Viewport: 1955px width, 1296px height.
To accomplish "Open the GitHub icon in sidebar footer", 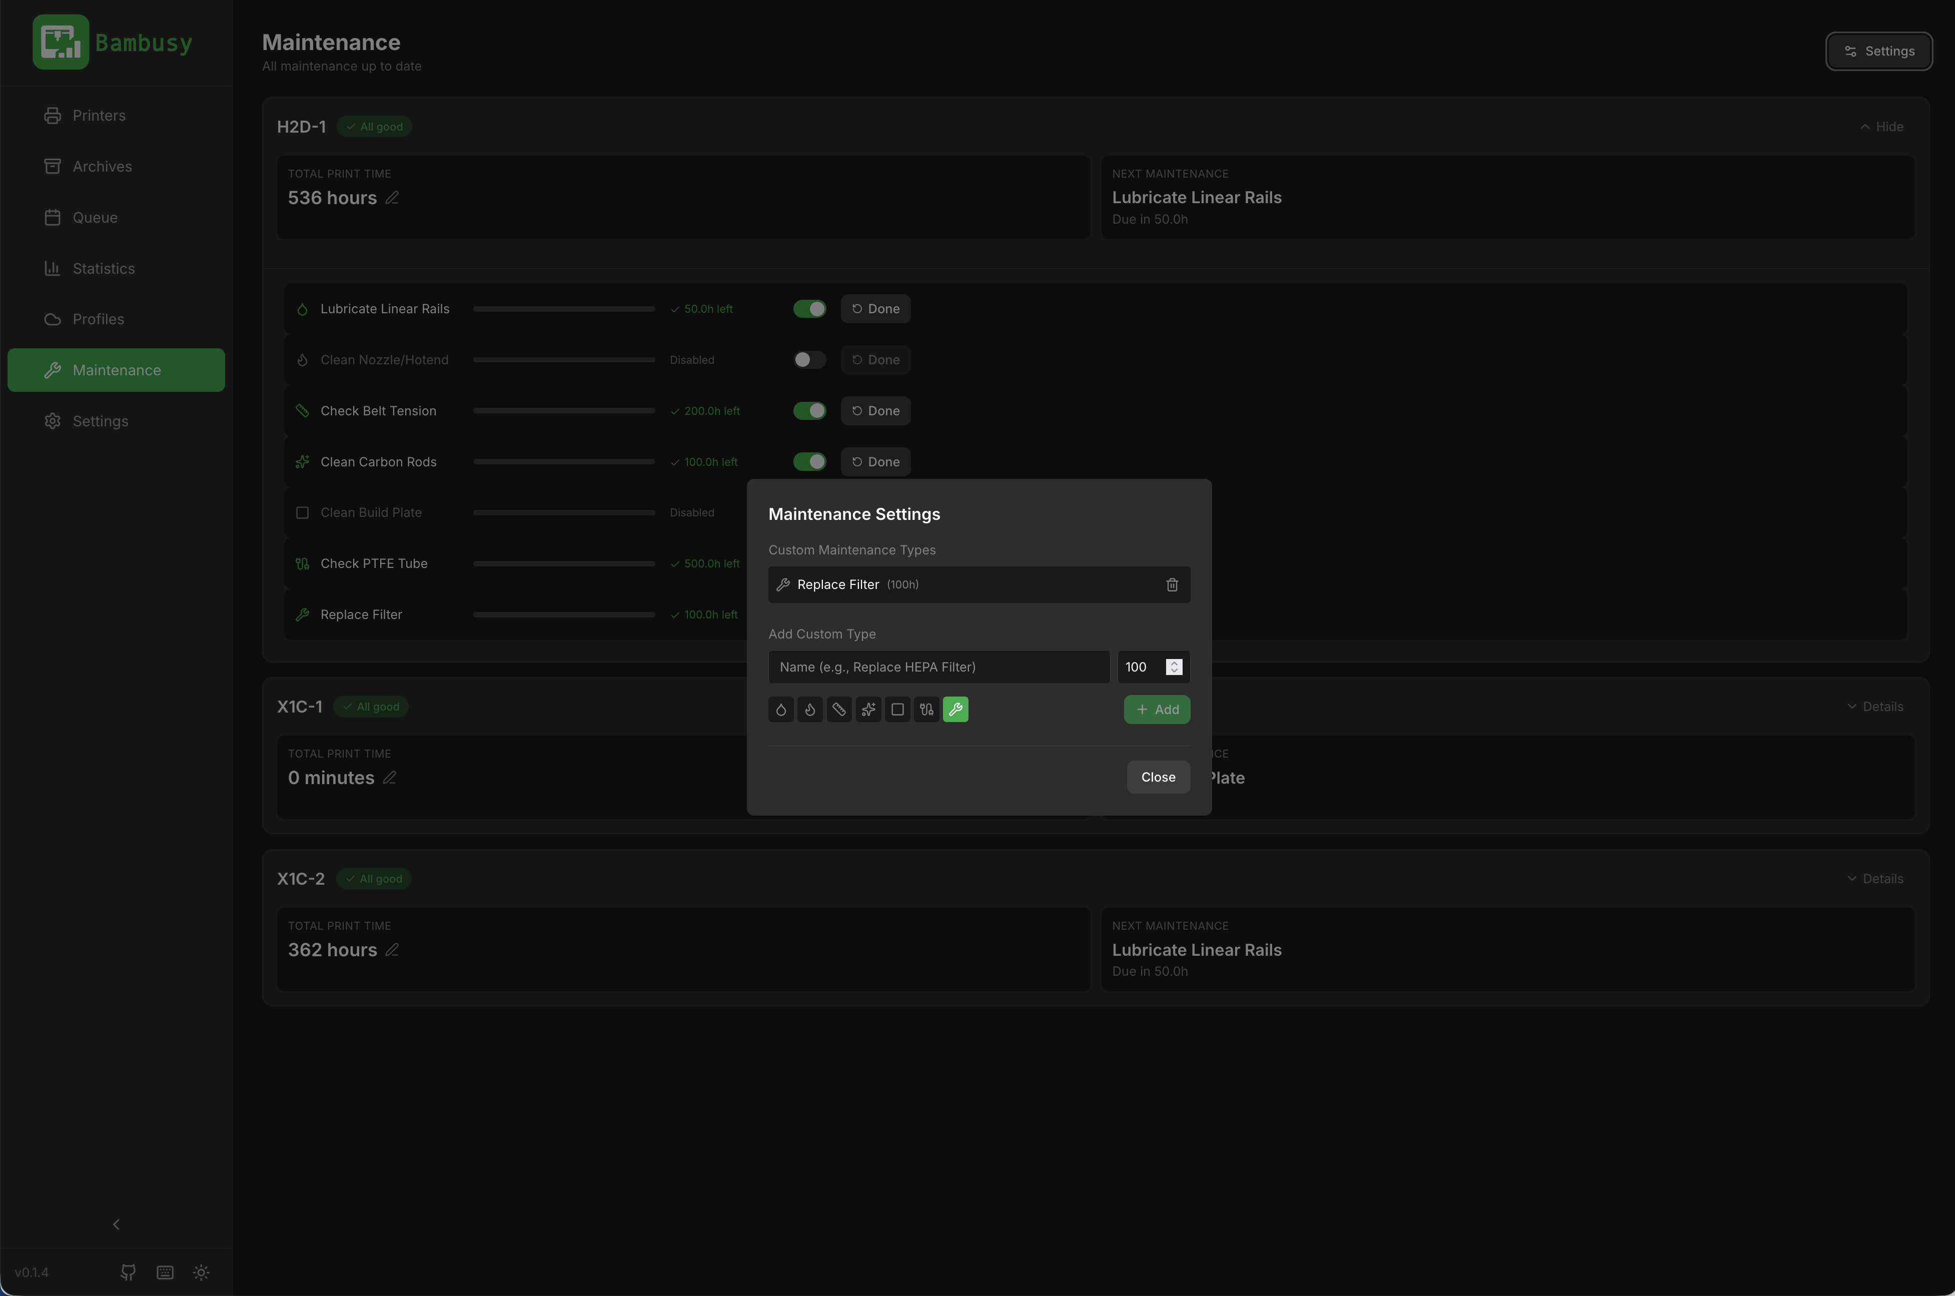I will click(128, 1272).
